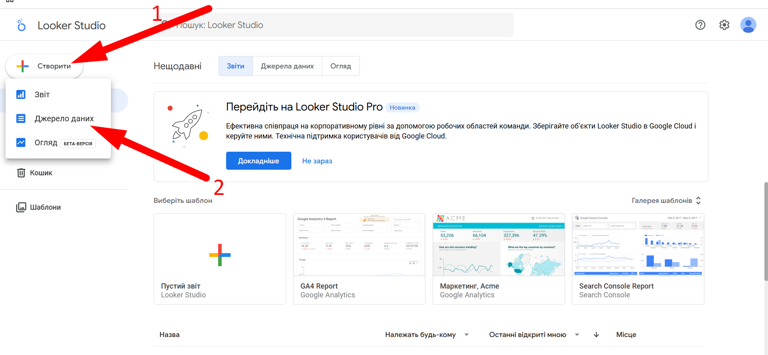768x355 pixels.
Task: Open the Search Console Report template
Action: click(638, 259)
